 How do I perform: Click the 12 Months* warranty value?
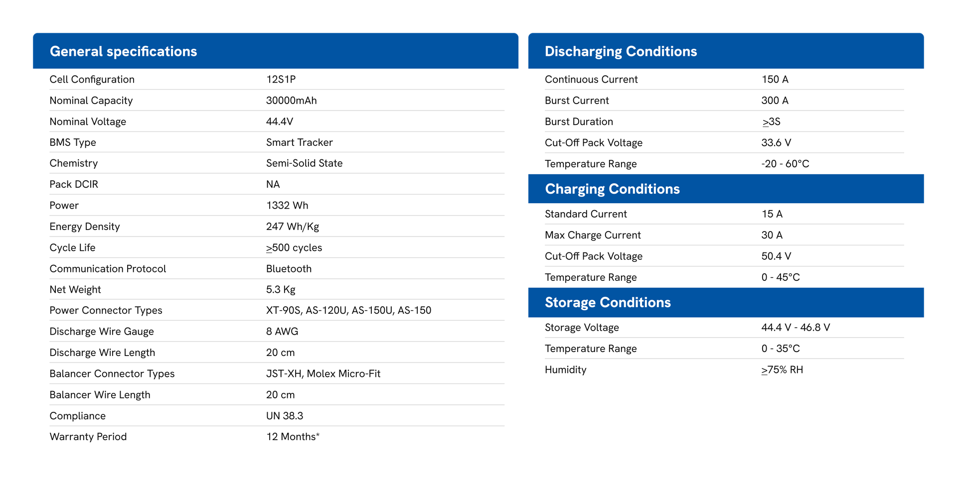[293, 437]
